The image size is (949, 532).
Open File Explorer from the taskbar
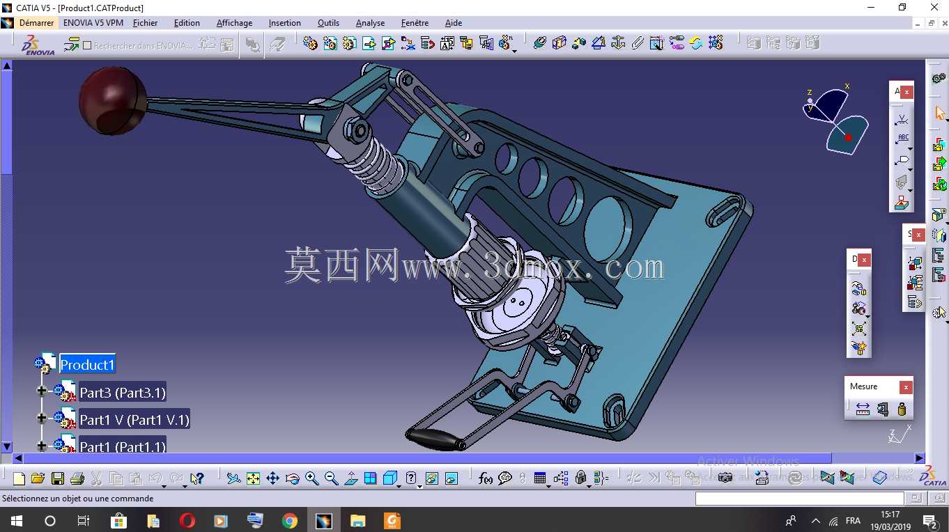pyautogui.click(x=358, y=520)
